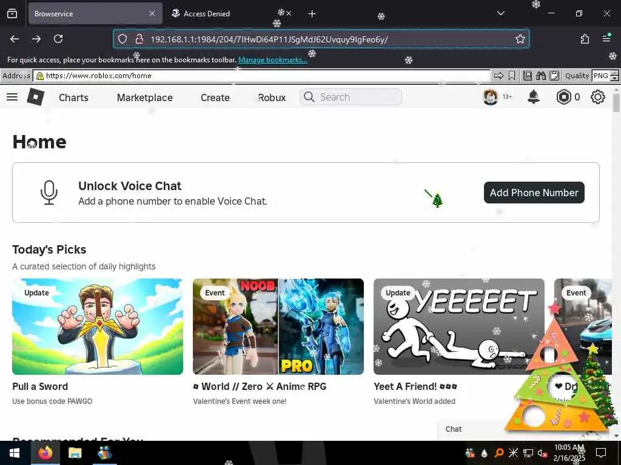Viewport: 621px width, 465px height.
Task: Open the Windows Start menu
Action: click(x=15, y=453)
